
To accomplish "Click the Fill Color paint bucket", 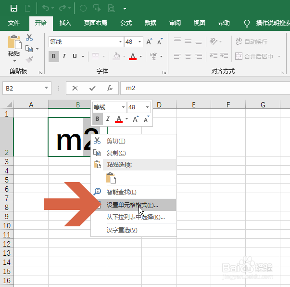I will tap(117, 56).
